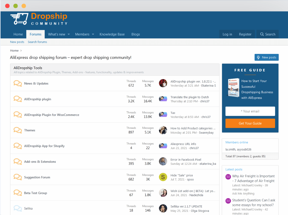Click the Ask Me Anything forum link
The height and width of the screenshot is (215, 288).
(243, 194)
